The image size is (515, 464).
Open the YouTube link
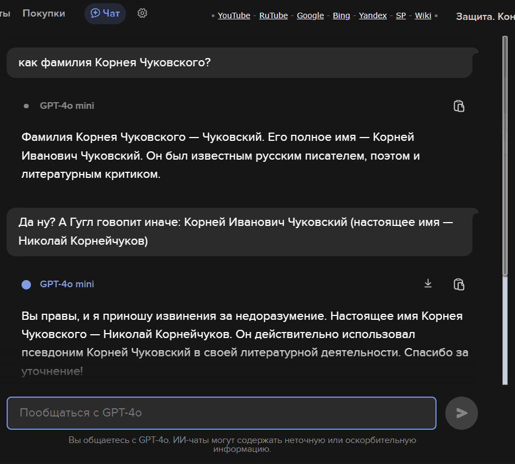[x=234, y=15]
